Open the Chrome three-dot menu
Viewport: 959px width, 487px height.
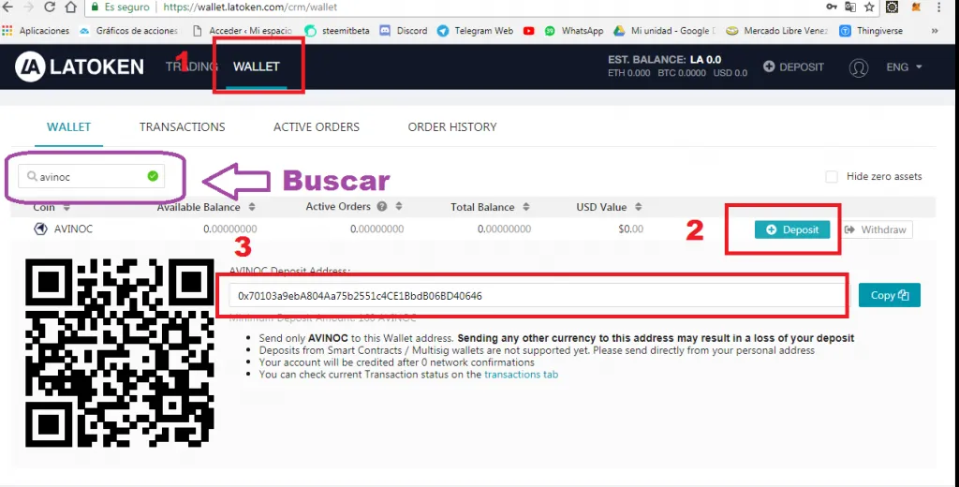click(x=938, y=7)
